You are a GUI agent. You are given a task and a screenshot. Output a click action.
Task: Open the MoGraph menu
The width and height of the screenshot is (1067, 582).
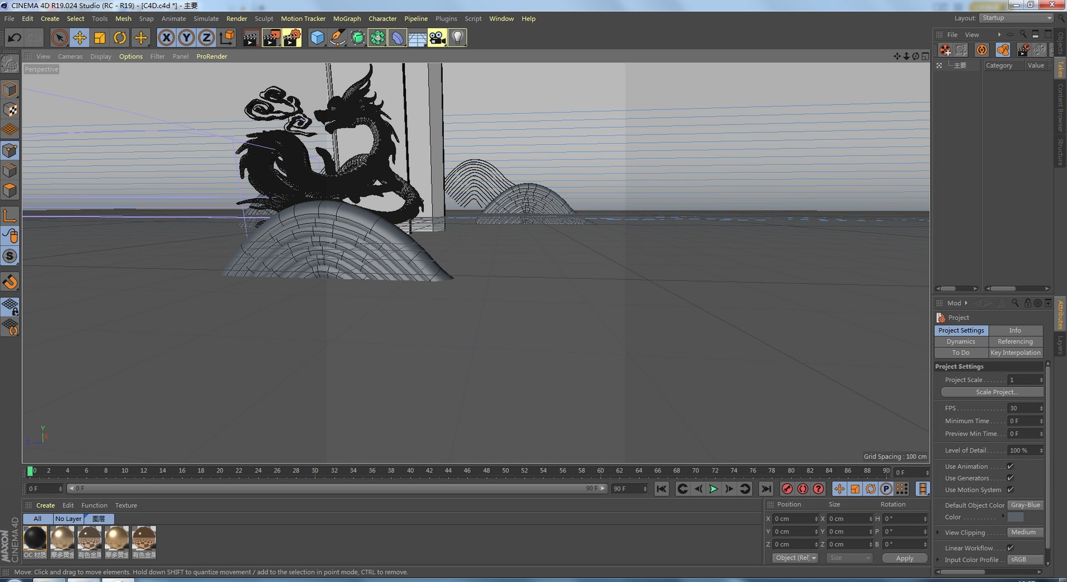point(347,18)
